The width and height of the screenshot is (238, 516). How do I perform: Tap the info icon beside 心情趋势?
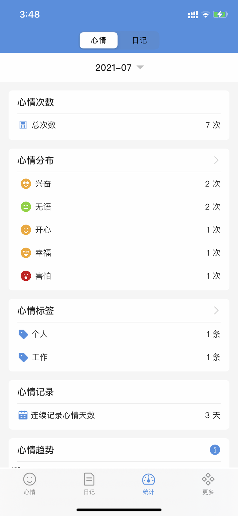click(x=215, y=450)
